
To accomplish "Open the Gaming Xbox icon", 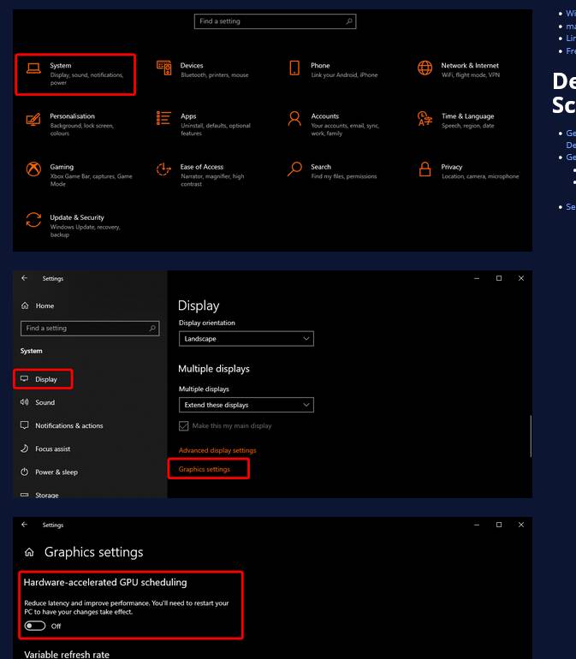I will point(33,169).
